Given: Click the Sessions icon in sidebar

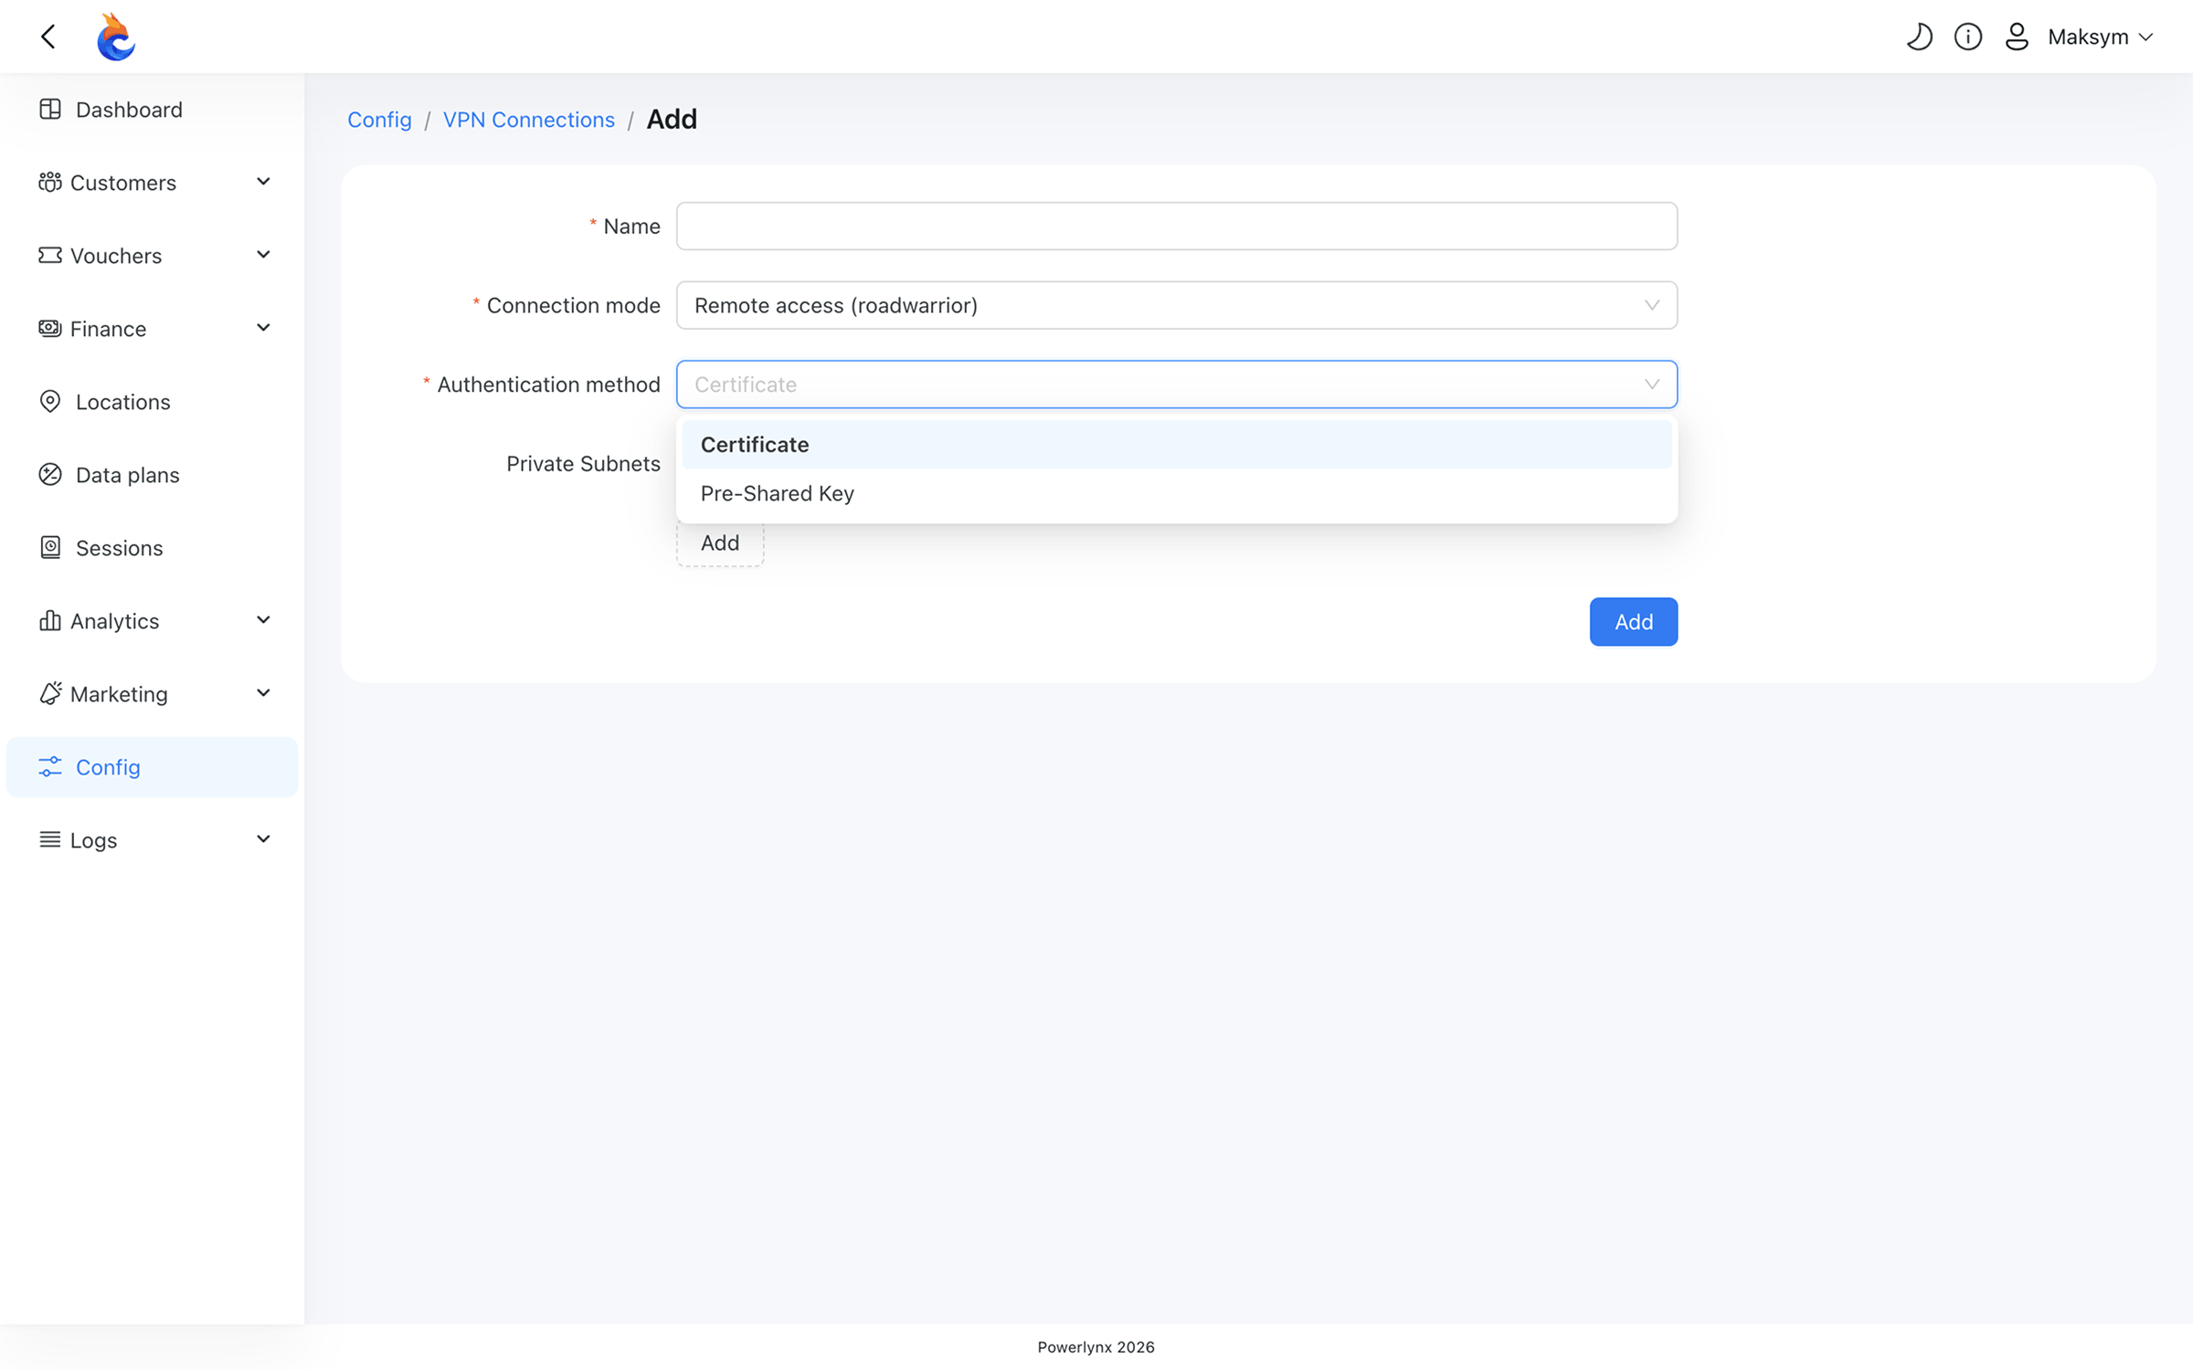Looking at the screenshot, I should (x=50, y=548).
